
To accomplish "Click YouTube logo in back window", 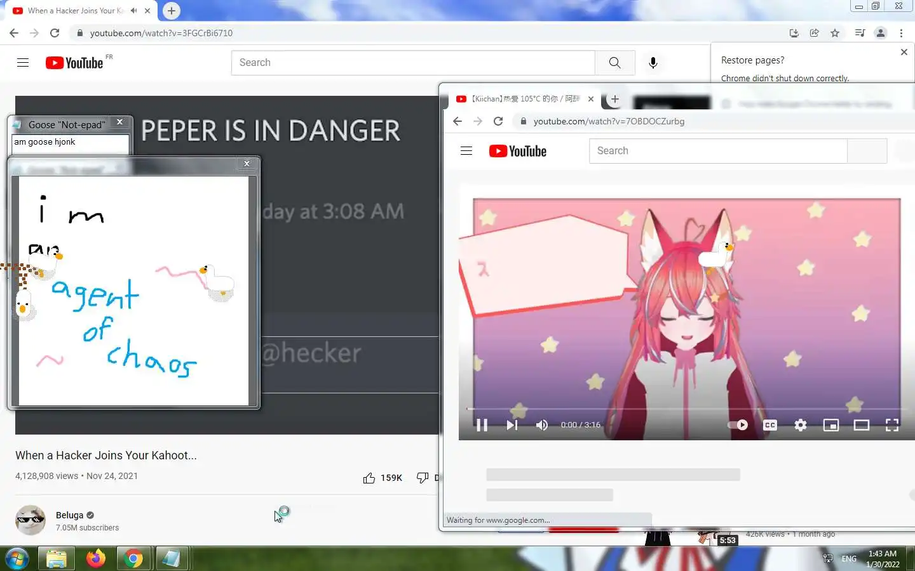I will 74,63.
